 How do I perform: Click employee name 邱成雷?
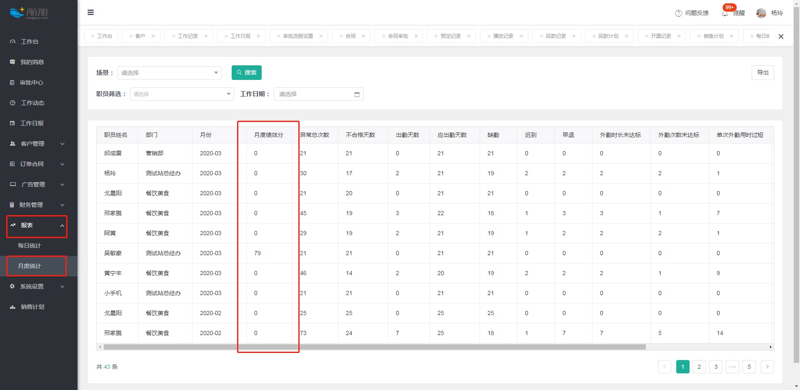tap(113, 153)
